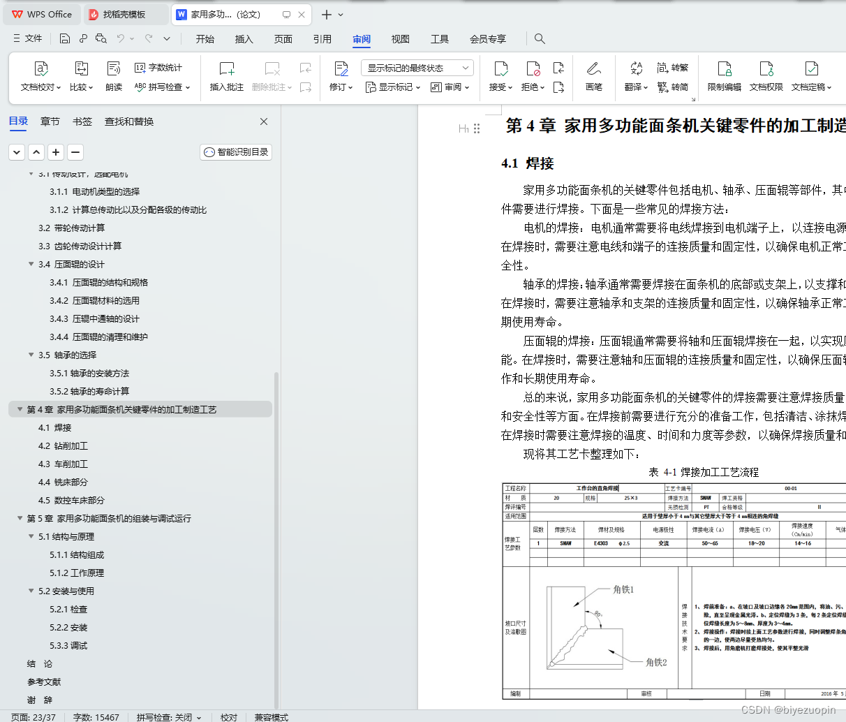This screenshot has width=846, height=722.
Task: Open 文档定稿 finalize document
Action: point(812,77)
